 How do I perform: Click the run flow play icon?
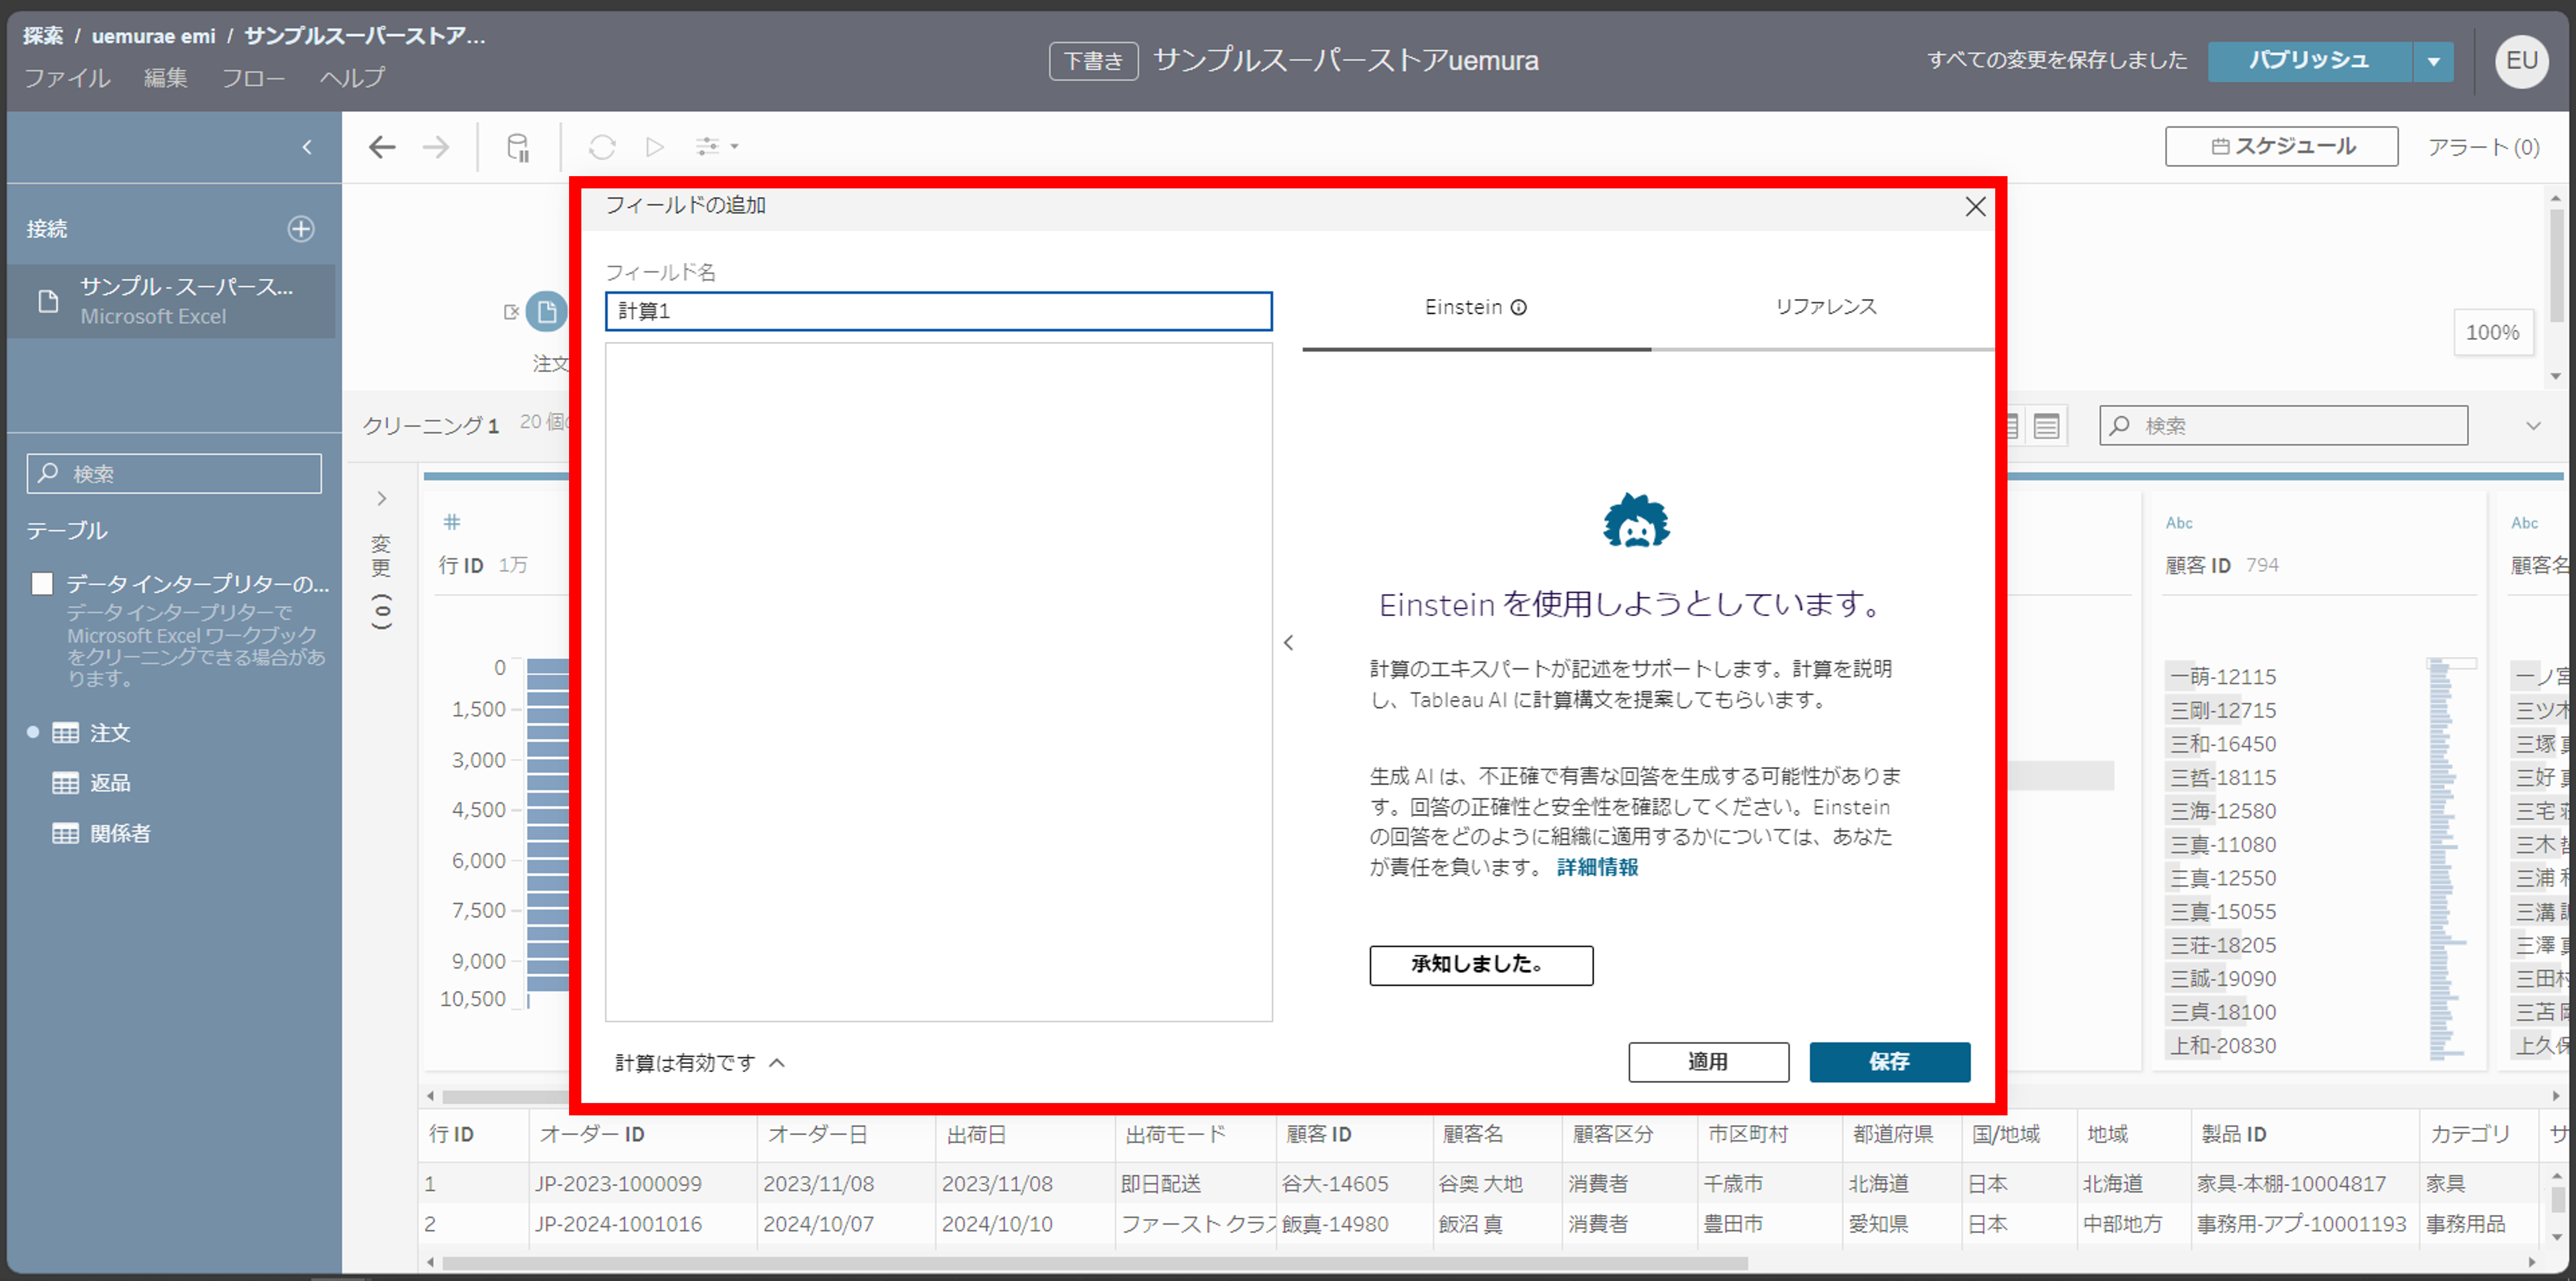[x=655, y=148]
